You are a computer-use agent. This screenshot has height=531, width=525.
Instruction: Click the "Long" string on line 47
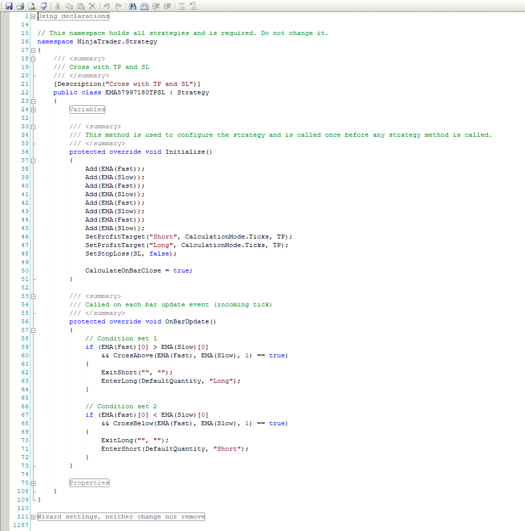(162, 245)
